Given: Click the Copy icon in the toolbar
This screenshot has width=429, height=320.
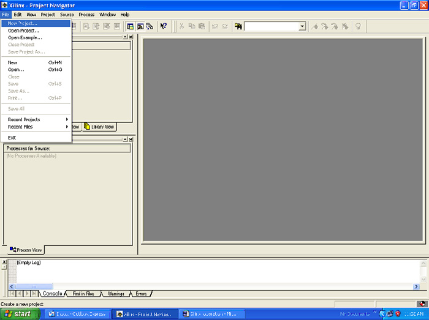Looking at the screenshot, I should pyautogui.click(x=192, y=26).
